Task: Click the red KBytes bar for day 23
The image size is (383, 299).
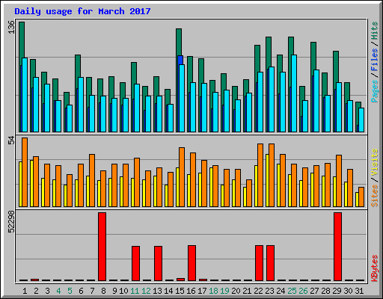Action: tap(270, 263)
